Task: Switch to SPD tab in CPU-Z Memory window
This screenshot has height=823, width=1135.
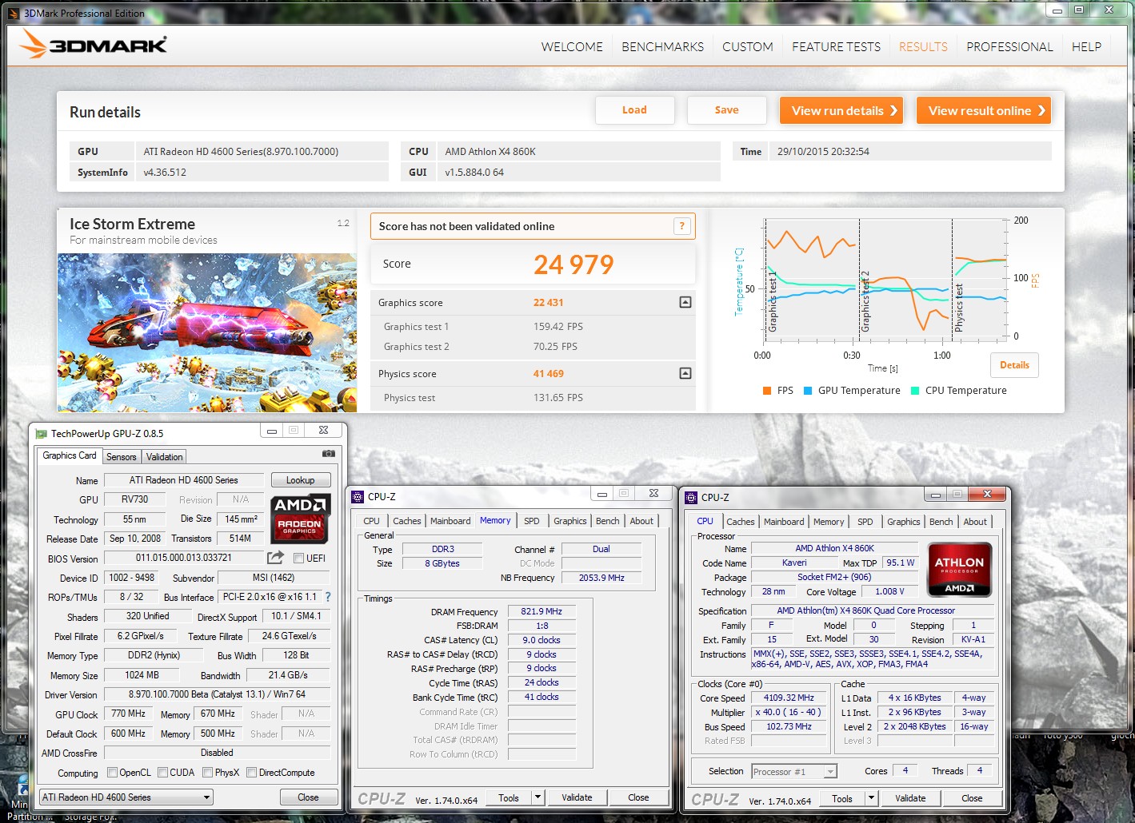Action: [x=532, y=521]
